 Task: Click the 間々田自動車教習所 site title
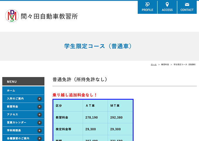[x=49, y=16]
